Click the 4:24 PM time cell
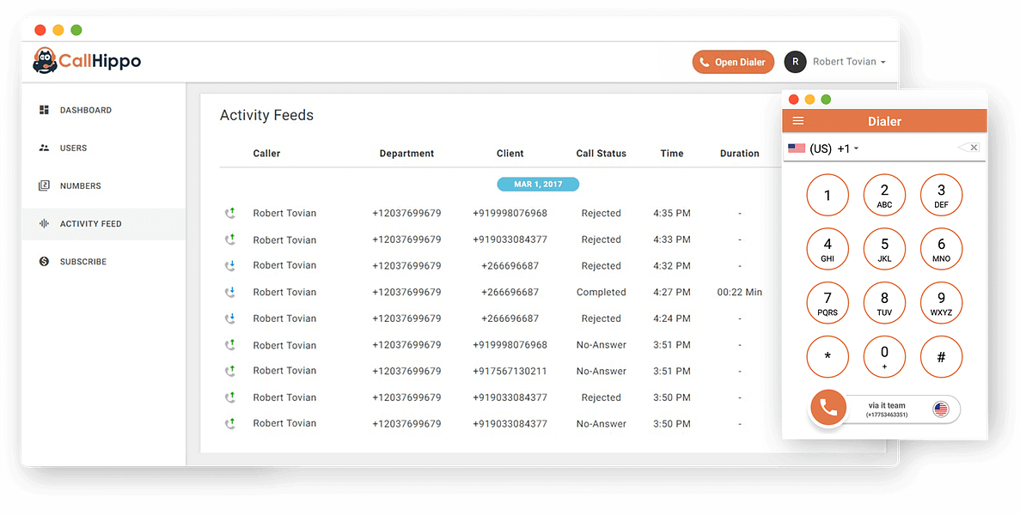The height and width of the screenshot is (515, 1020). pyautogui.click(x=672, y=318)
